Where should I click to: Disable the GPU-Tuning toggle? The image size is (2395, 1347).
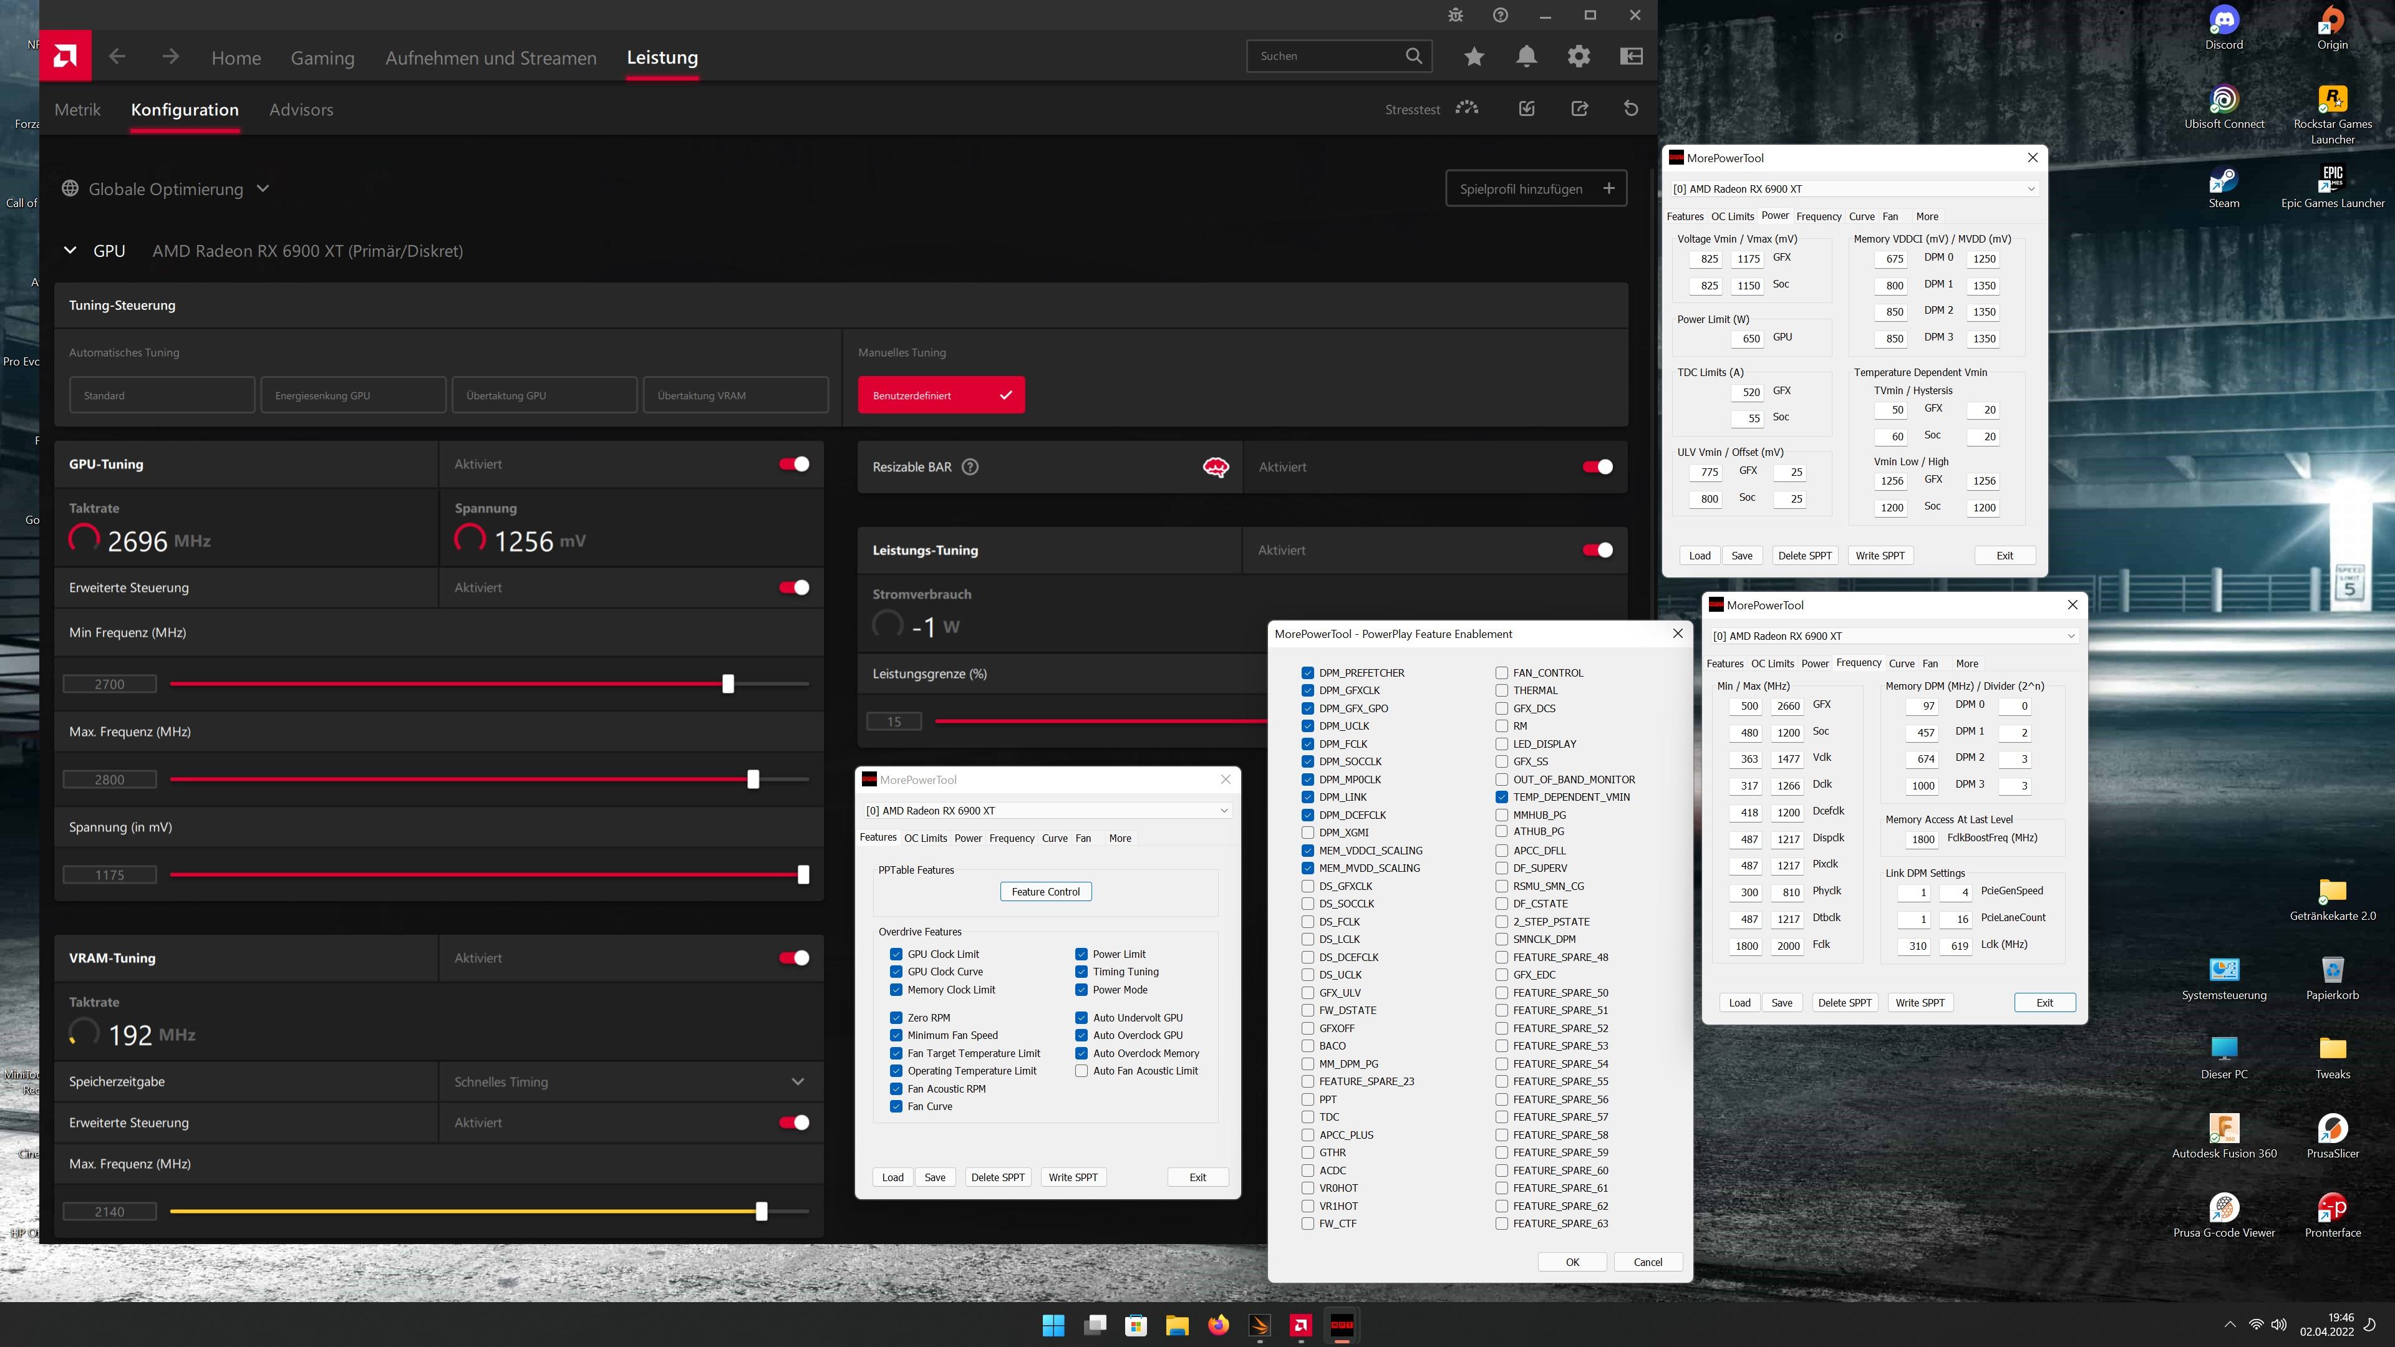[794, 464]
